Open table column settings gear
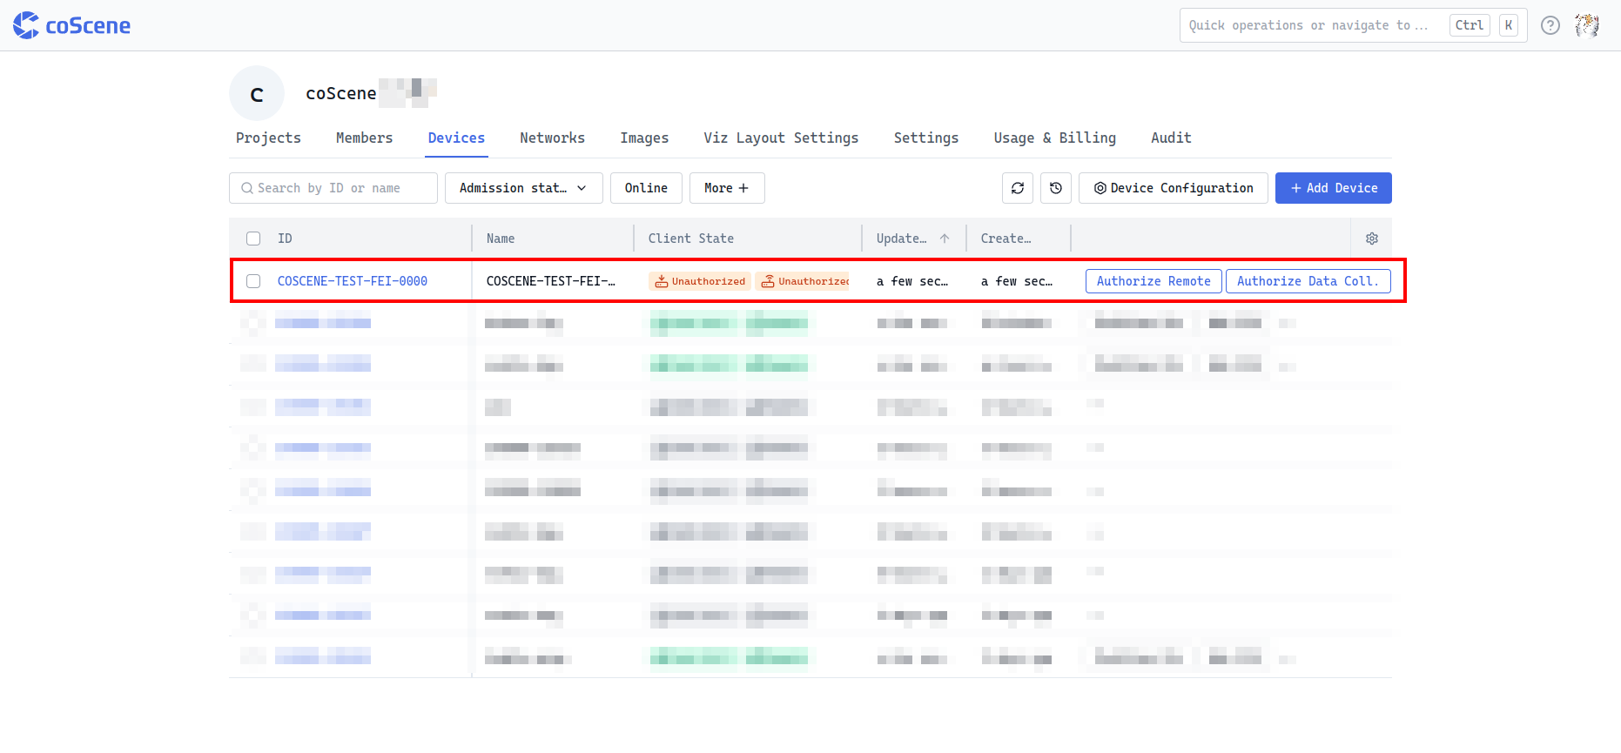The height and width of the screenshot is (753, 1621). (x=1371, y=239)
